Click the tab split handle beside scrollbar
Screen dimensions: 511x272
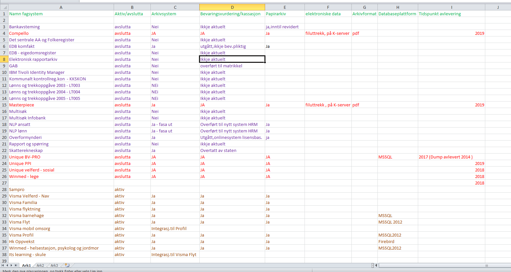click(373, 265)
